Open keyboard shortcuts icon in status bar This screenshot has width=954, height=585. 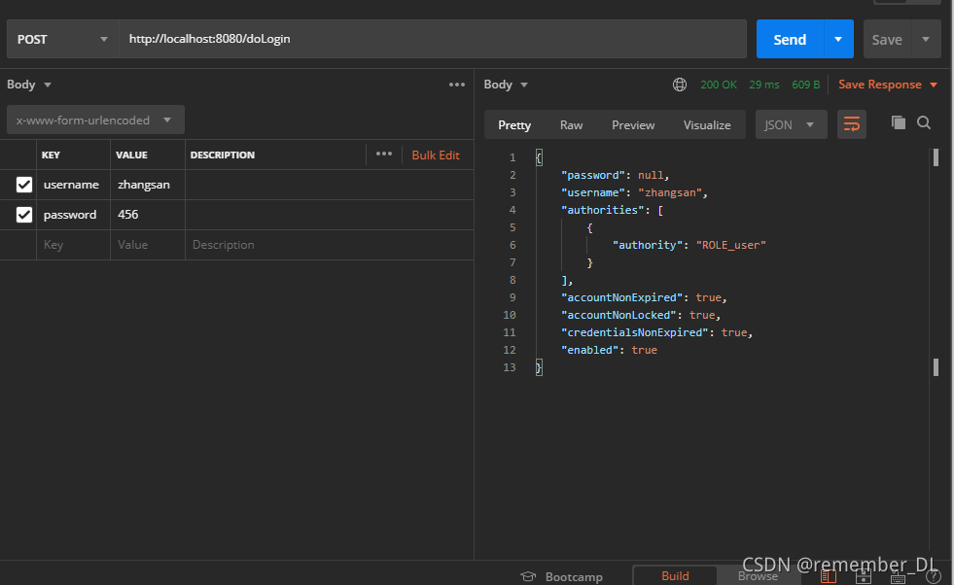click(x=898, y=577)
